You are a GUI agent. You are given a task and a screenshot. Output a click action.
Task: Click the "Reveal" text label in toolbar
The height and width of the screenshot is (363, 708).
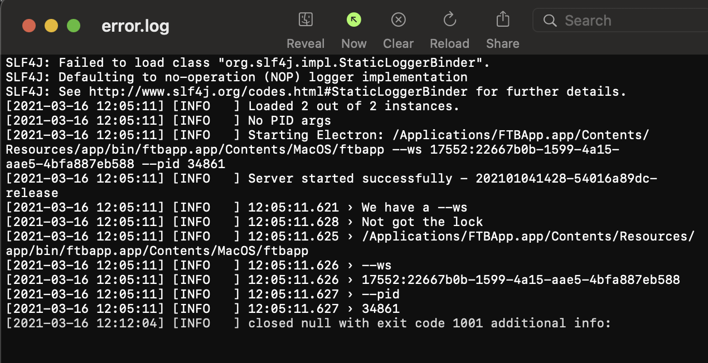[x=305, y=43]
